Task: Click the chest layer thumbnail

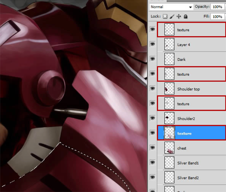Action: pyautogui.click(x=169, y=148)
